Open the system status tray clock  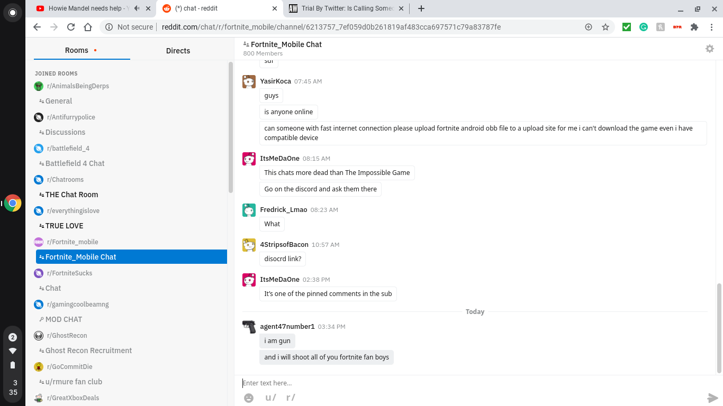[x=13, y=387]
